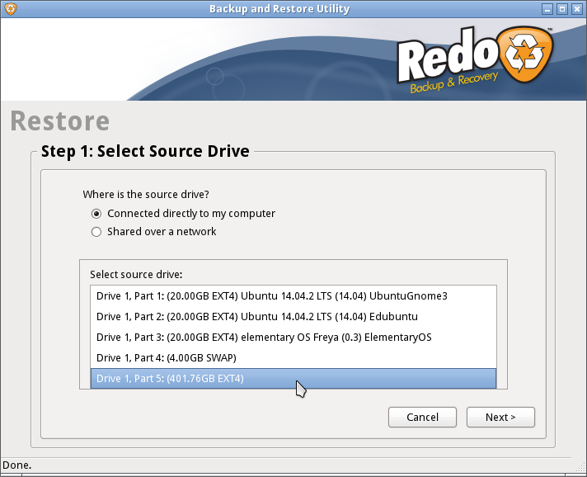The width and height of the screenshot is (587, 477).
Task: Click the window title bar text
Action: click(x=279, y=9)
